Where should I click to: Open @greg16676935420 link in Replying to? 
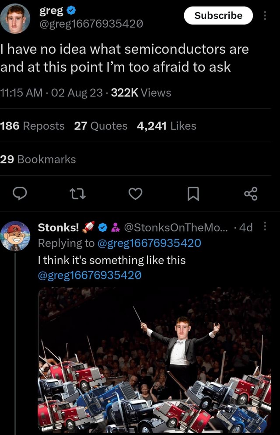pos(149,243)
